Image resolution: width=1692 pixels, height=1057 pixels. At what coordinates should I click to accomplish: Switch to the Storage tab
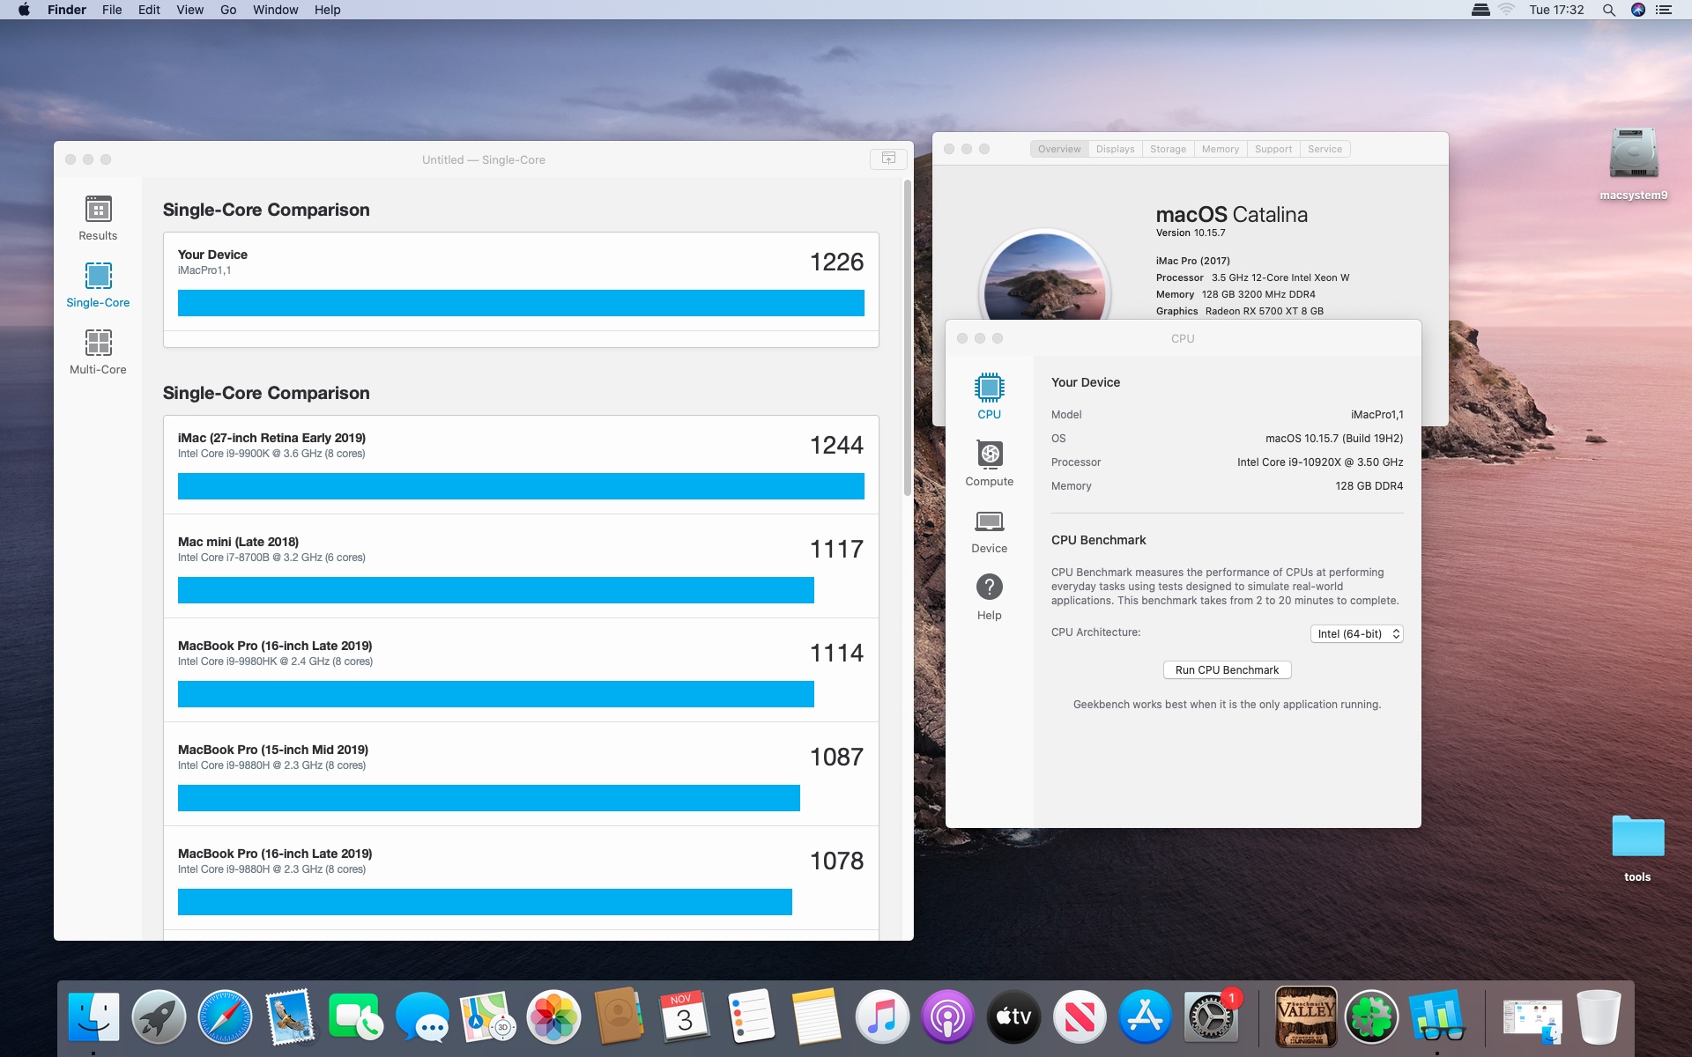coord(1168,149)
